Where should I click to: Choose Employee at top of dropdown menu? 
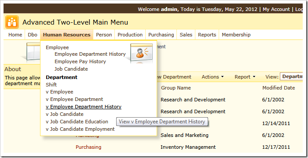coord(57,47)
